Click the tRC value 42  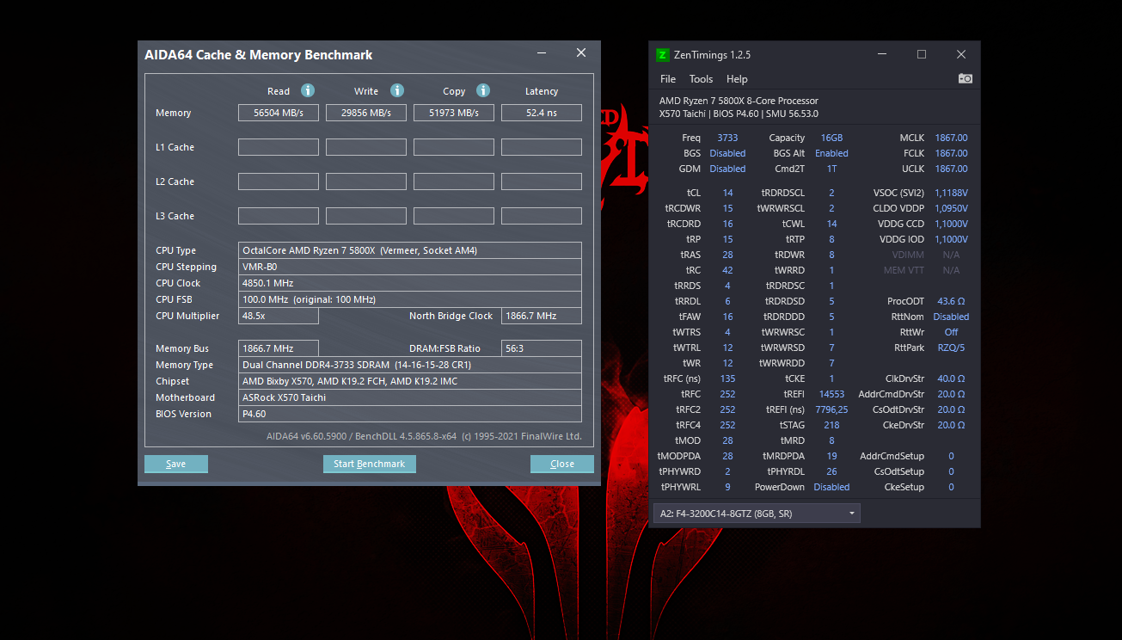(727, 270)
